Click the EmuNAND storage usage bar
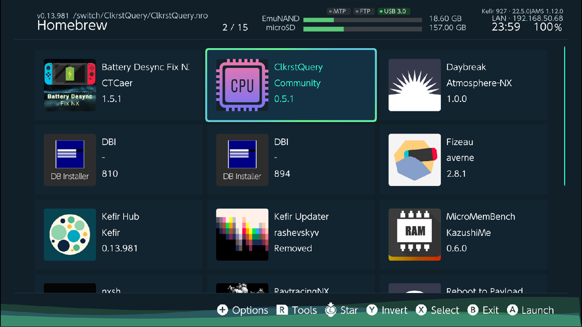Screen dimensions: 582x327 [x=362, y=20]
